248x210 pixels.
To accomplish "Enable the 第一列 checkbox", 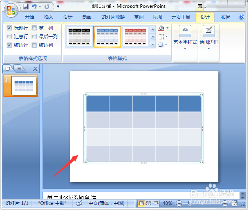I will click(x=34, y=28).
